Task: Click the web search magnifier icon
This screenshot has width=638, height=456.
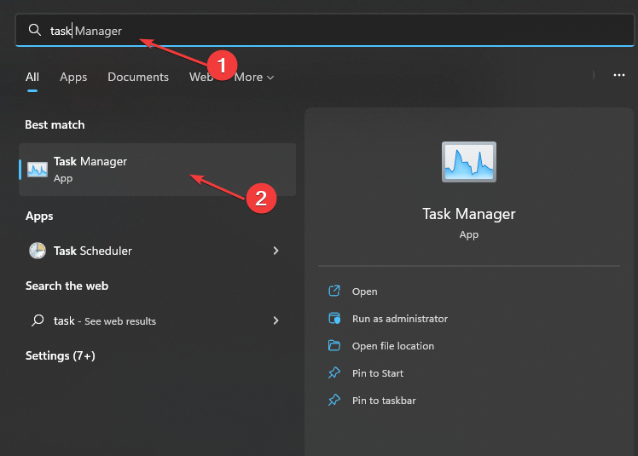Action: click(x=38, y=320)
